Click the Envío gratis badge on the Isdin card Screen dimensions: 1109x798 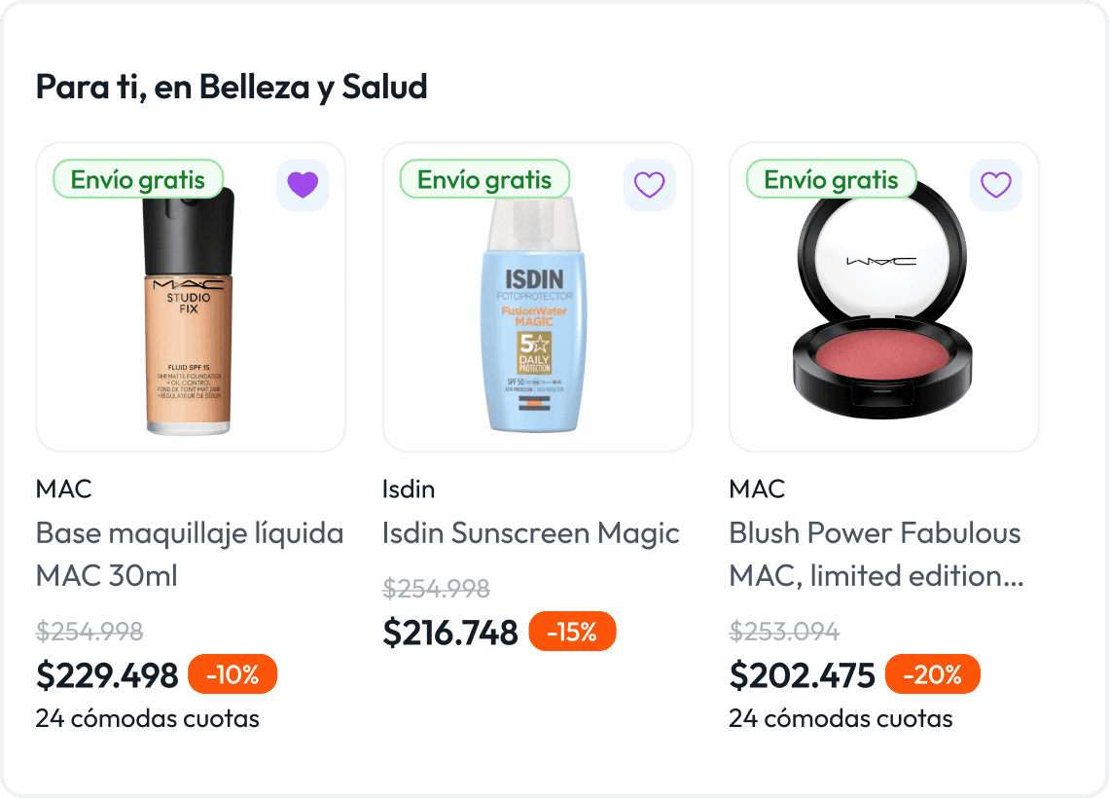pyautogui.click(x=484, y=179)
